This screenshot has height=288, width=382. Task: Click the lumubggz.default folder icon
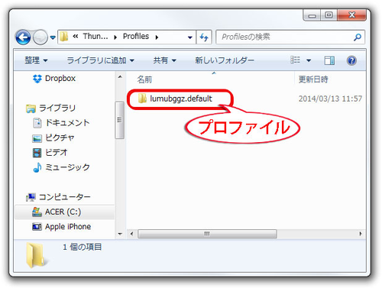pyautogui.click(x=142, y=99)
